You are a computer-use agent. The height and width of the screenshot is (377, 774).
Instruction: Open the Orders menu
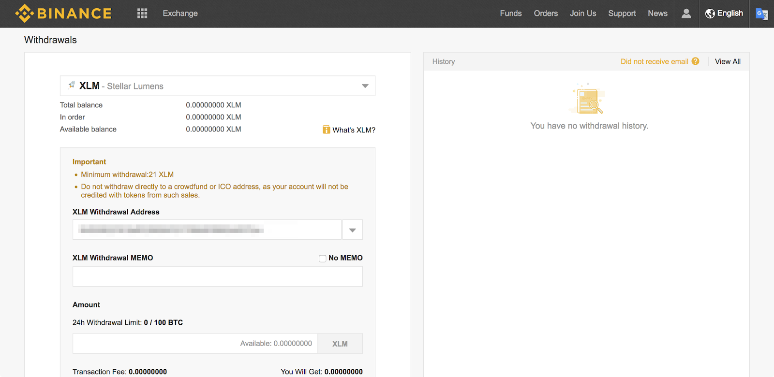[546, 14]
